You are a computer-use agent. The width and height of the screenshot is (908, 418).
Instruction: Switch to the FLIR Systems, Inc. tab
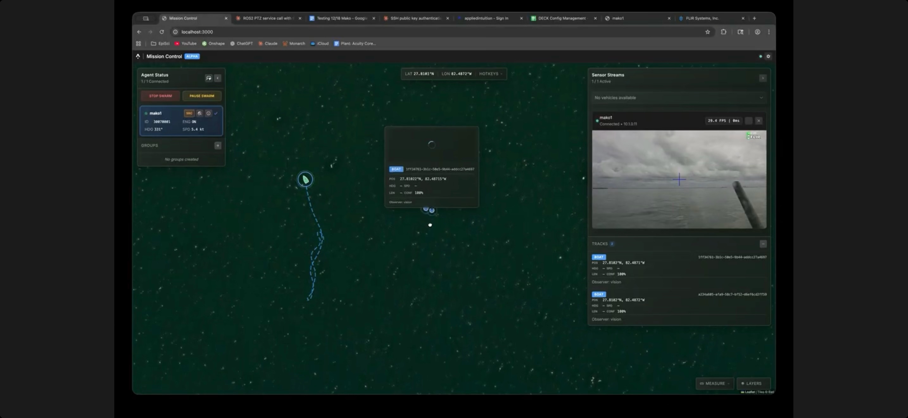pos(702,18)
